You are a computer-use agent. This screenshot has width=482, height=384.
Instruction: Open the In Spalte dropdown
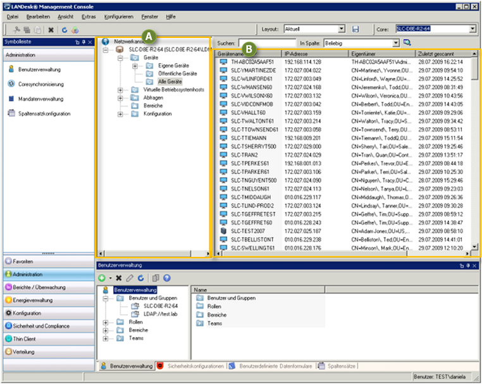pyautogui.click(x=396, y=43)
